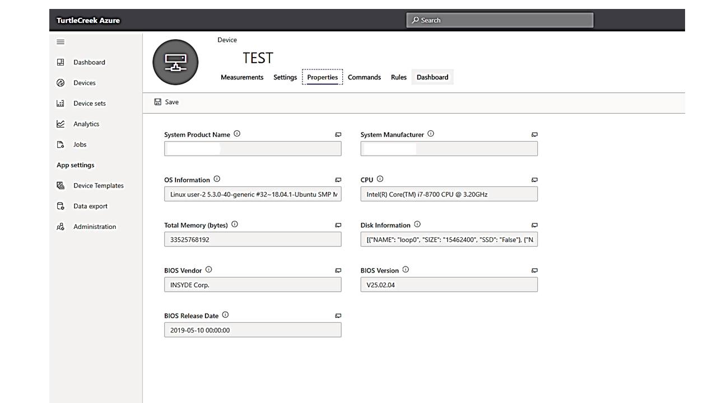Click the OS Information field
This screenshot has height=403, width=717.
click(x=253, y=194)
